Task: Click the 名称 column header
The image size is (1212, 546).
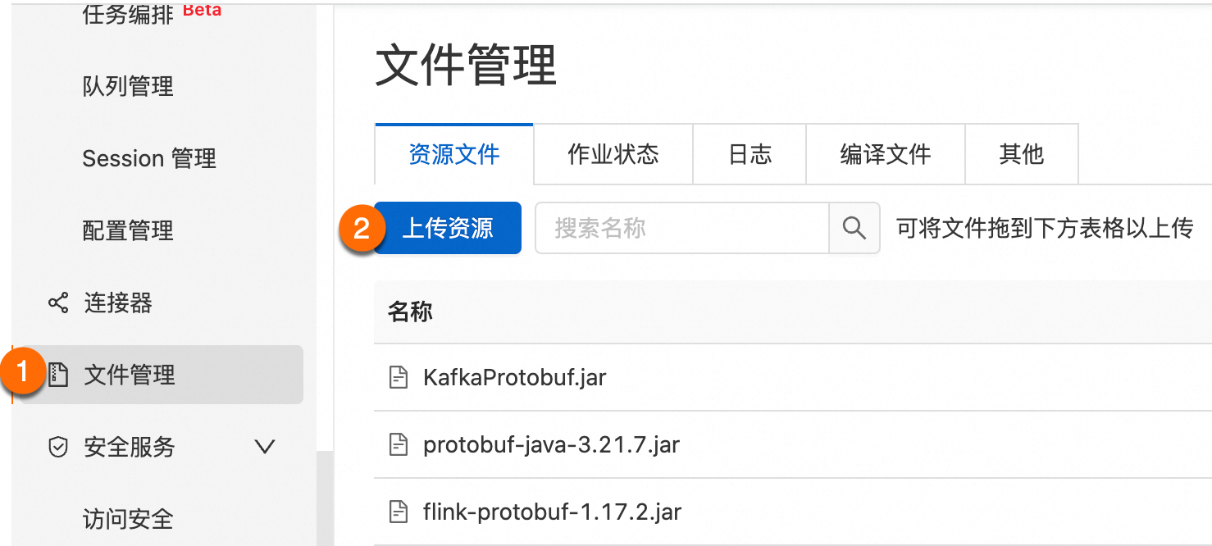Action: 410,312
